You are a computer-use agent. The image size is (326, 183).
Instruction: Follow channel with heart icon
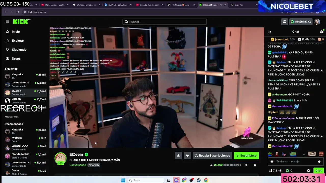tap(187, 156)
